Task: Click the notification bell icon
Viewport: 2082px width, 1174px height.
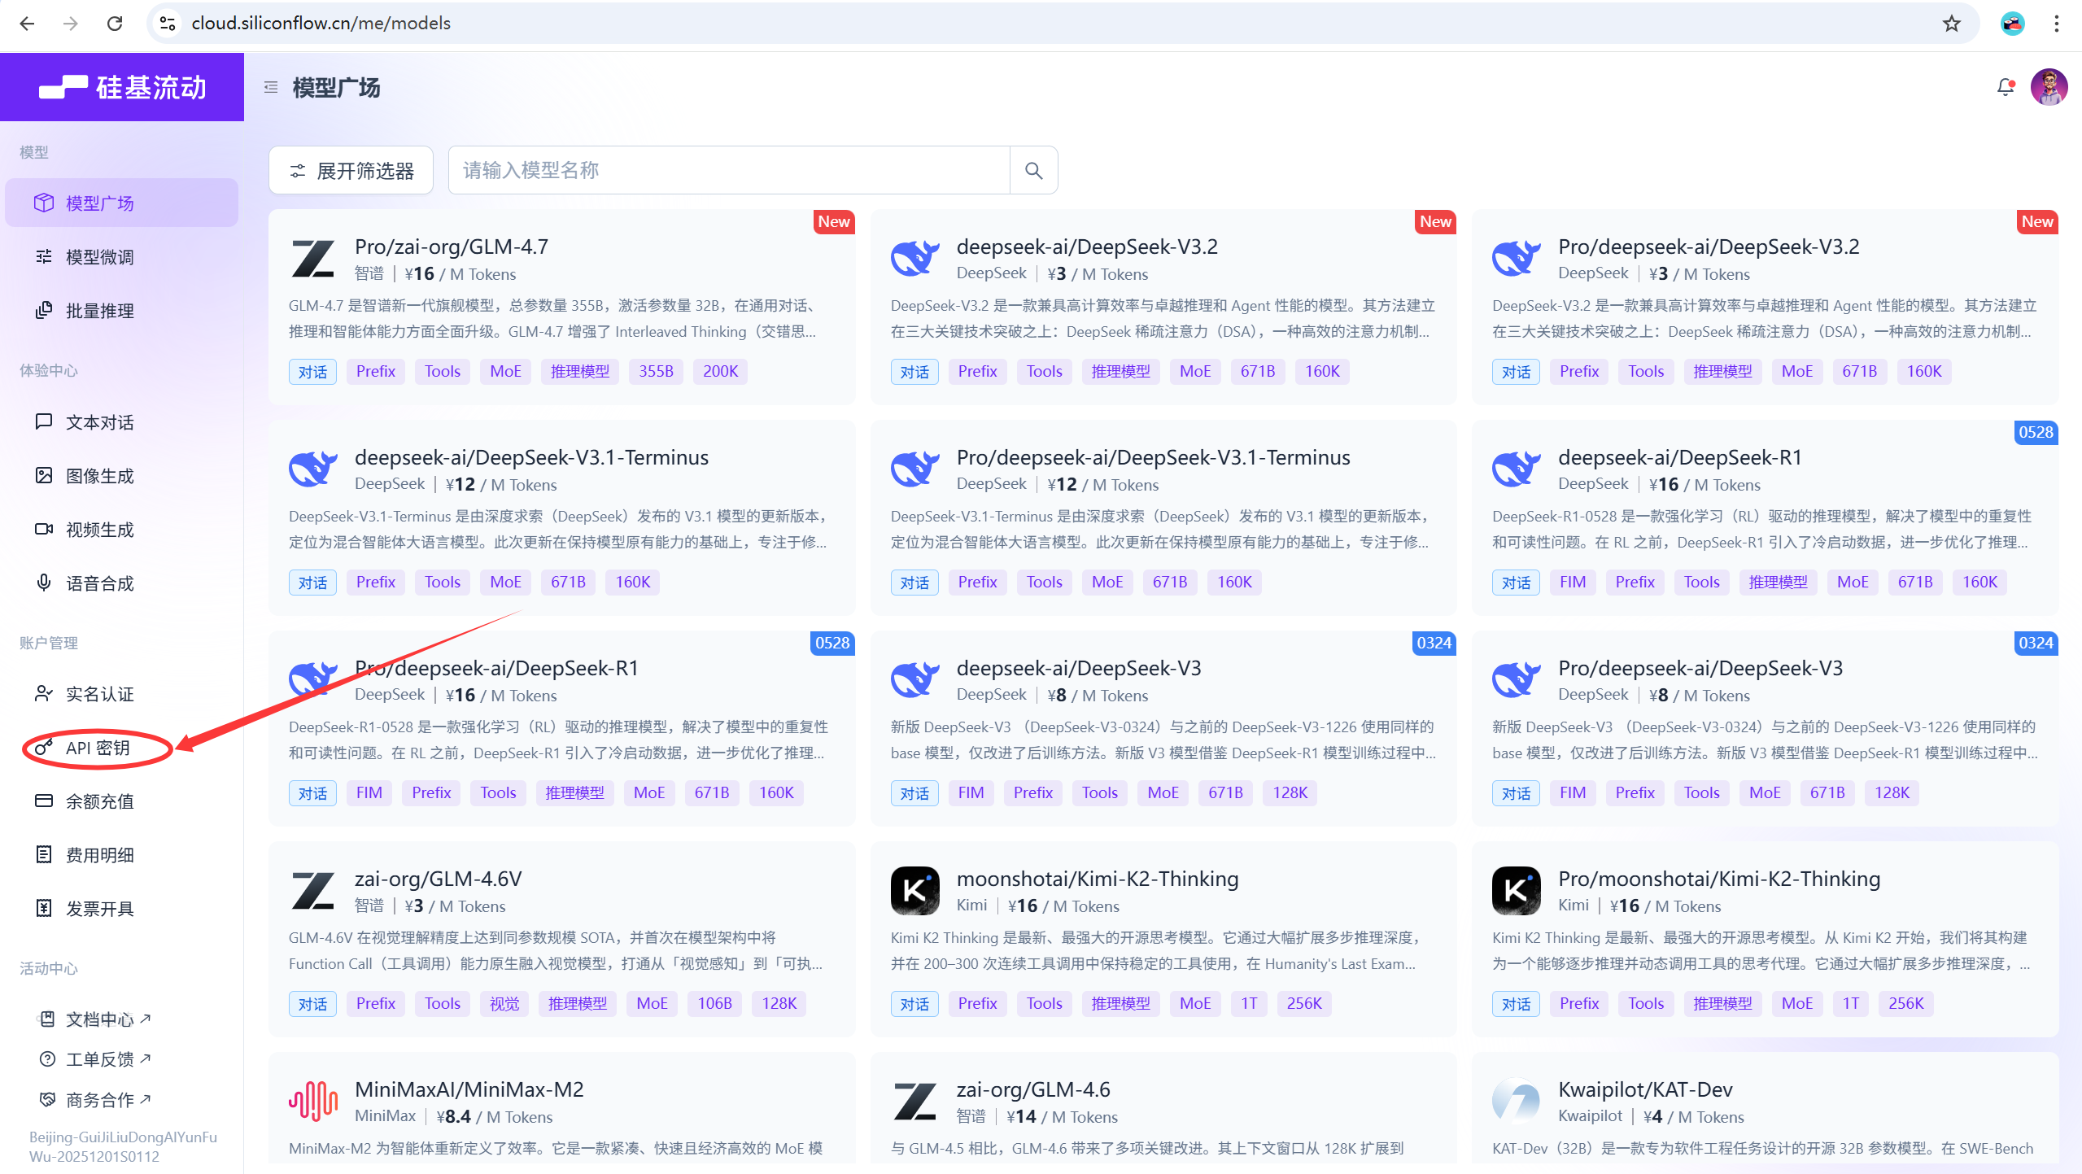Action: [x=2005, y=87]
